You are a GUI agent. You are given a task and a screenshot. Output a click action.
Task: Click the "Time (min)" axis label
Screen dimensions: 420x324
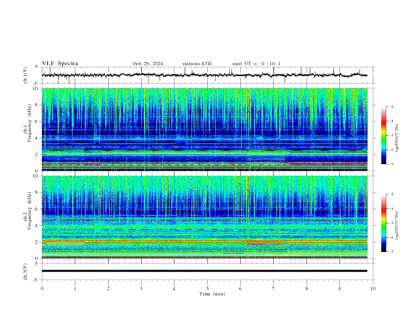pyautogui.click(x=212, y=294)
